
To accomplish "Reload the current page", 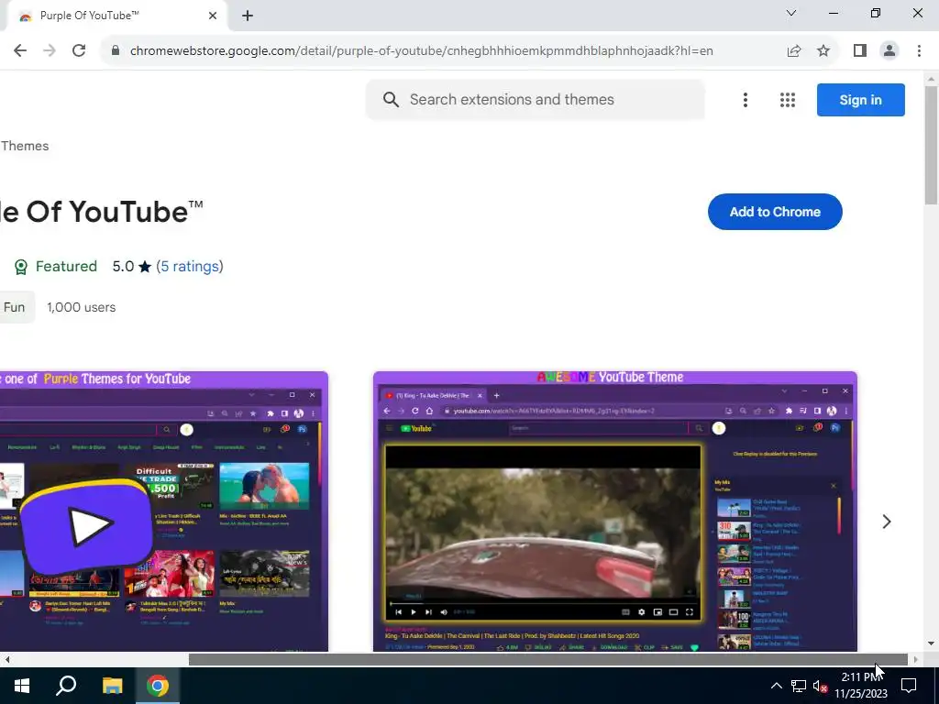I will pos(79,51).
